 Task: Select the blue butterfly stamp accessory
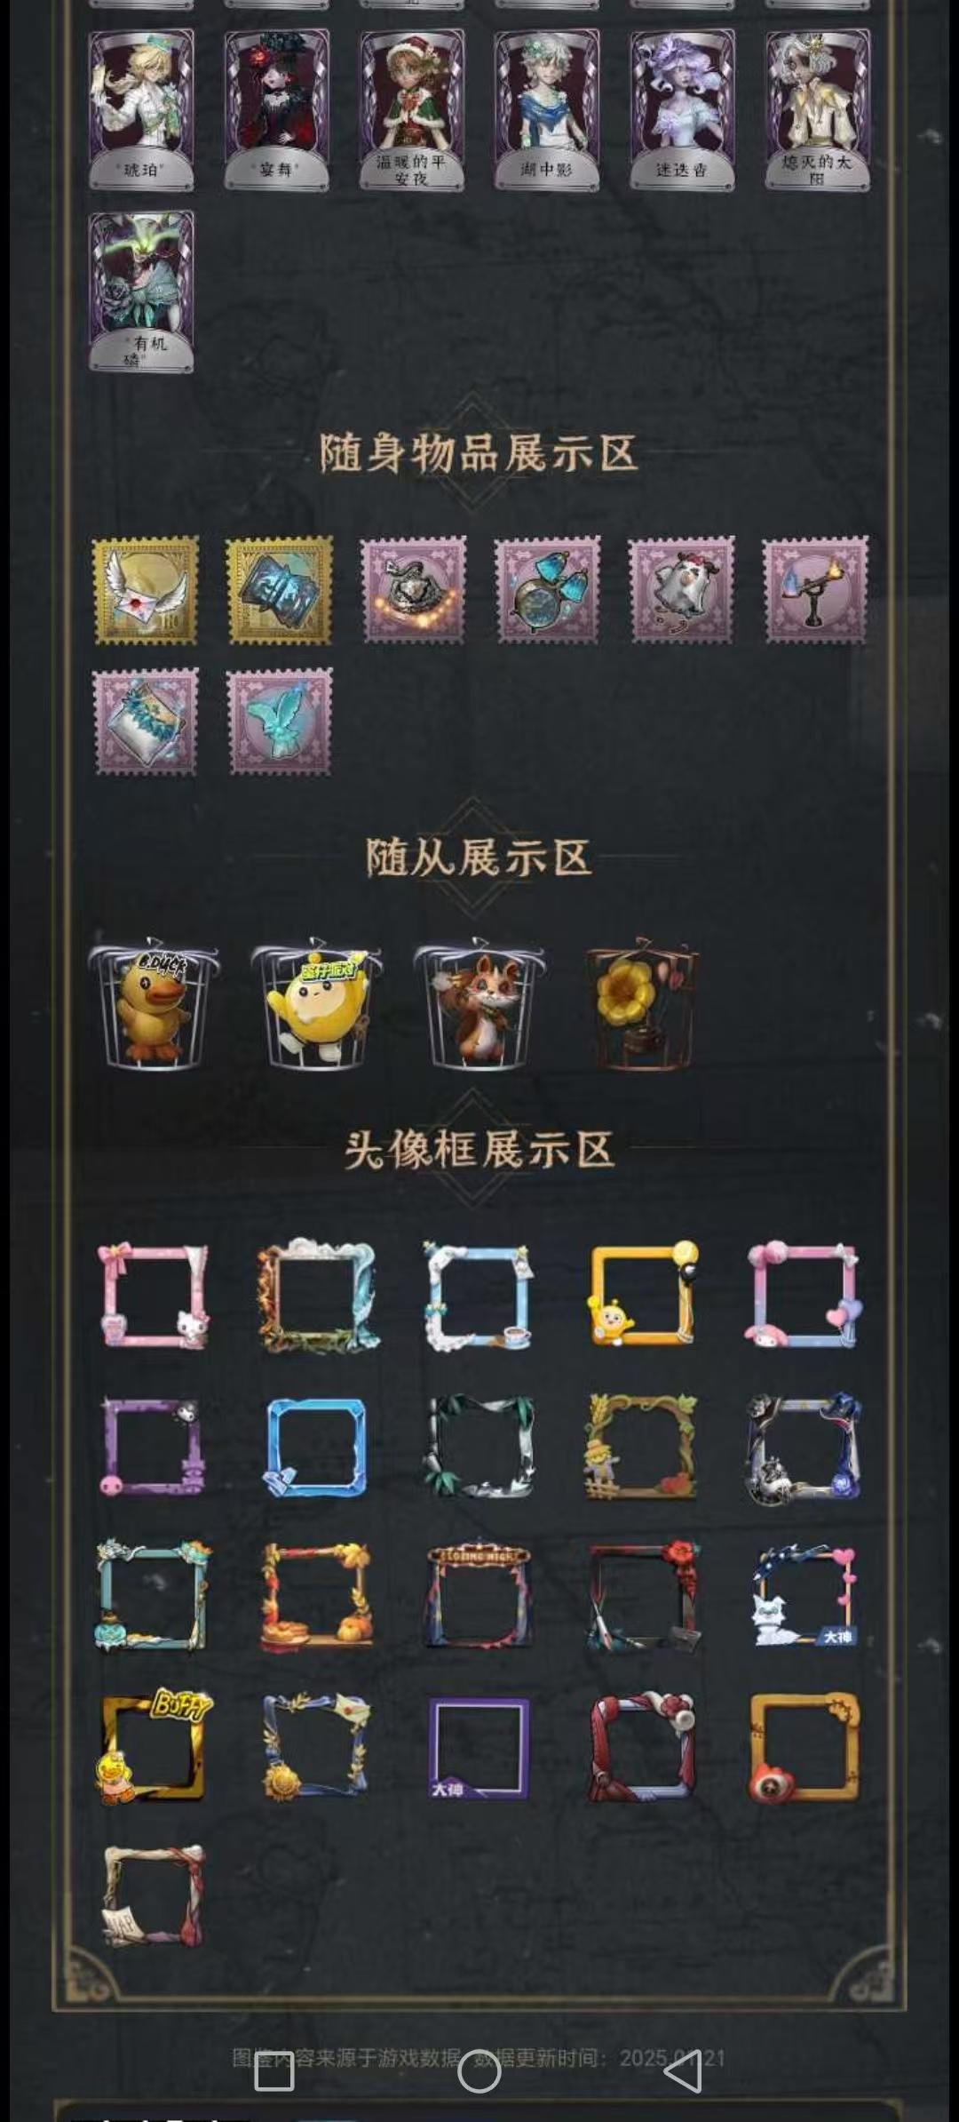(280, 722)
